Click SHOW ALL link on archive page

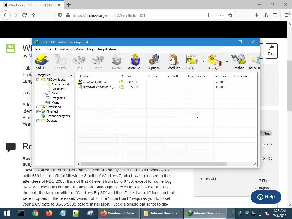pos(208,179)
